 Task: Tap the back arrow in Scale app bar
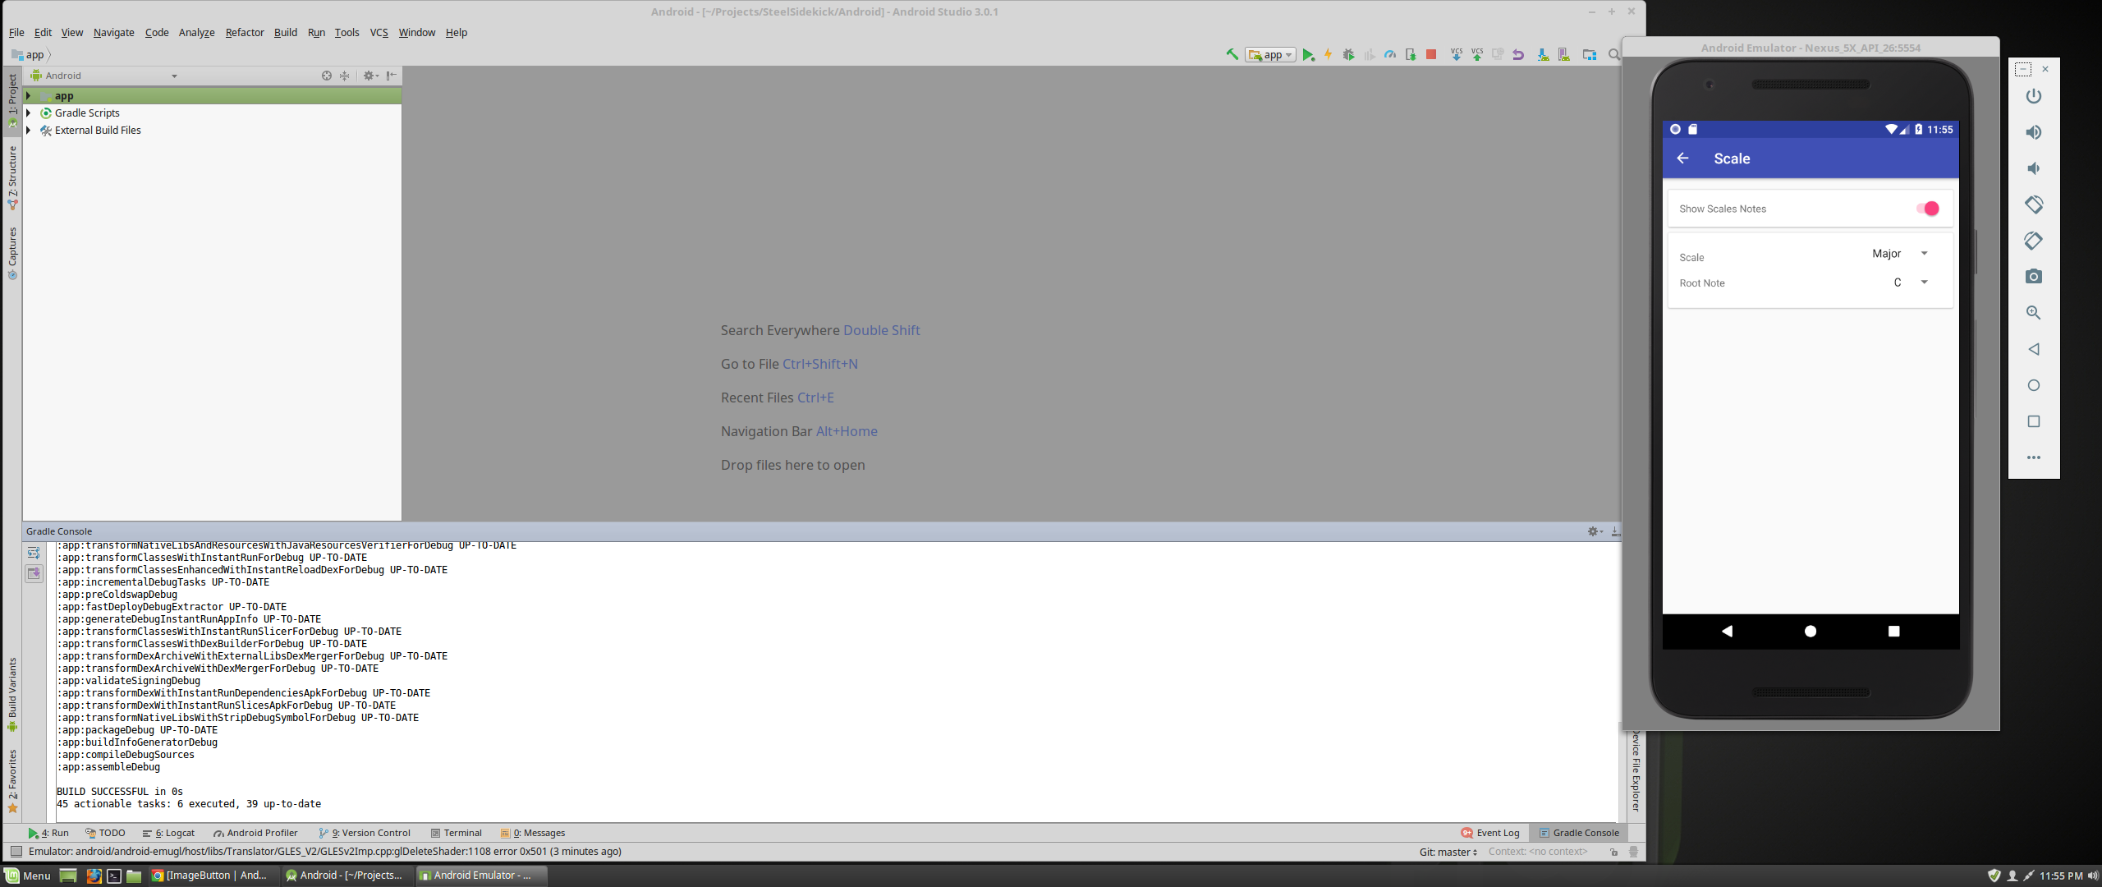(x=1682, y=159)
